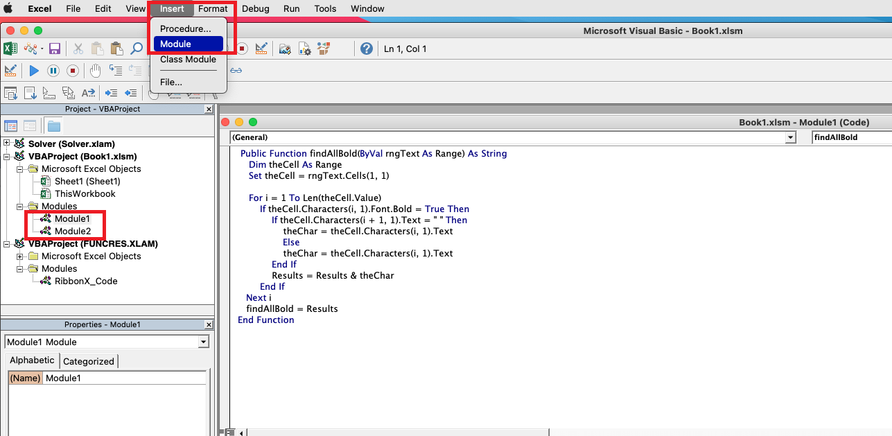Screen dimensions: 892x436
Task: Select Module1 in the project tree
Action: pos(72,218)
